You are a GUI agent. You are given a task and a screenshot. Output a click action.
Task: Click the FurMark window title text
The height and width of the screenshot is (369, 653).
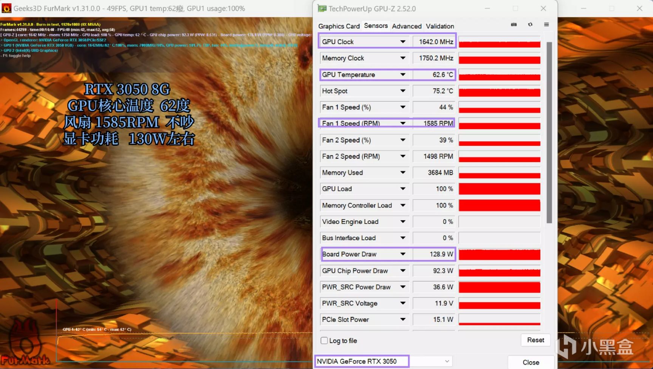tap(129, 8)
